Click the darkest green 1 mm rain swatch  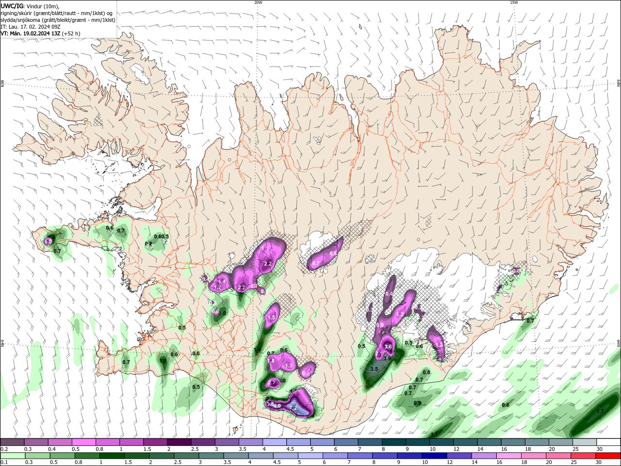[112, 456]
